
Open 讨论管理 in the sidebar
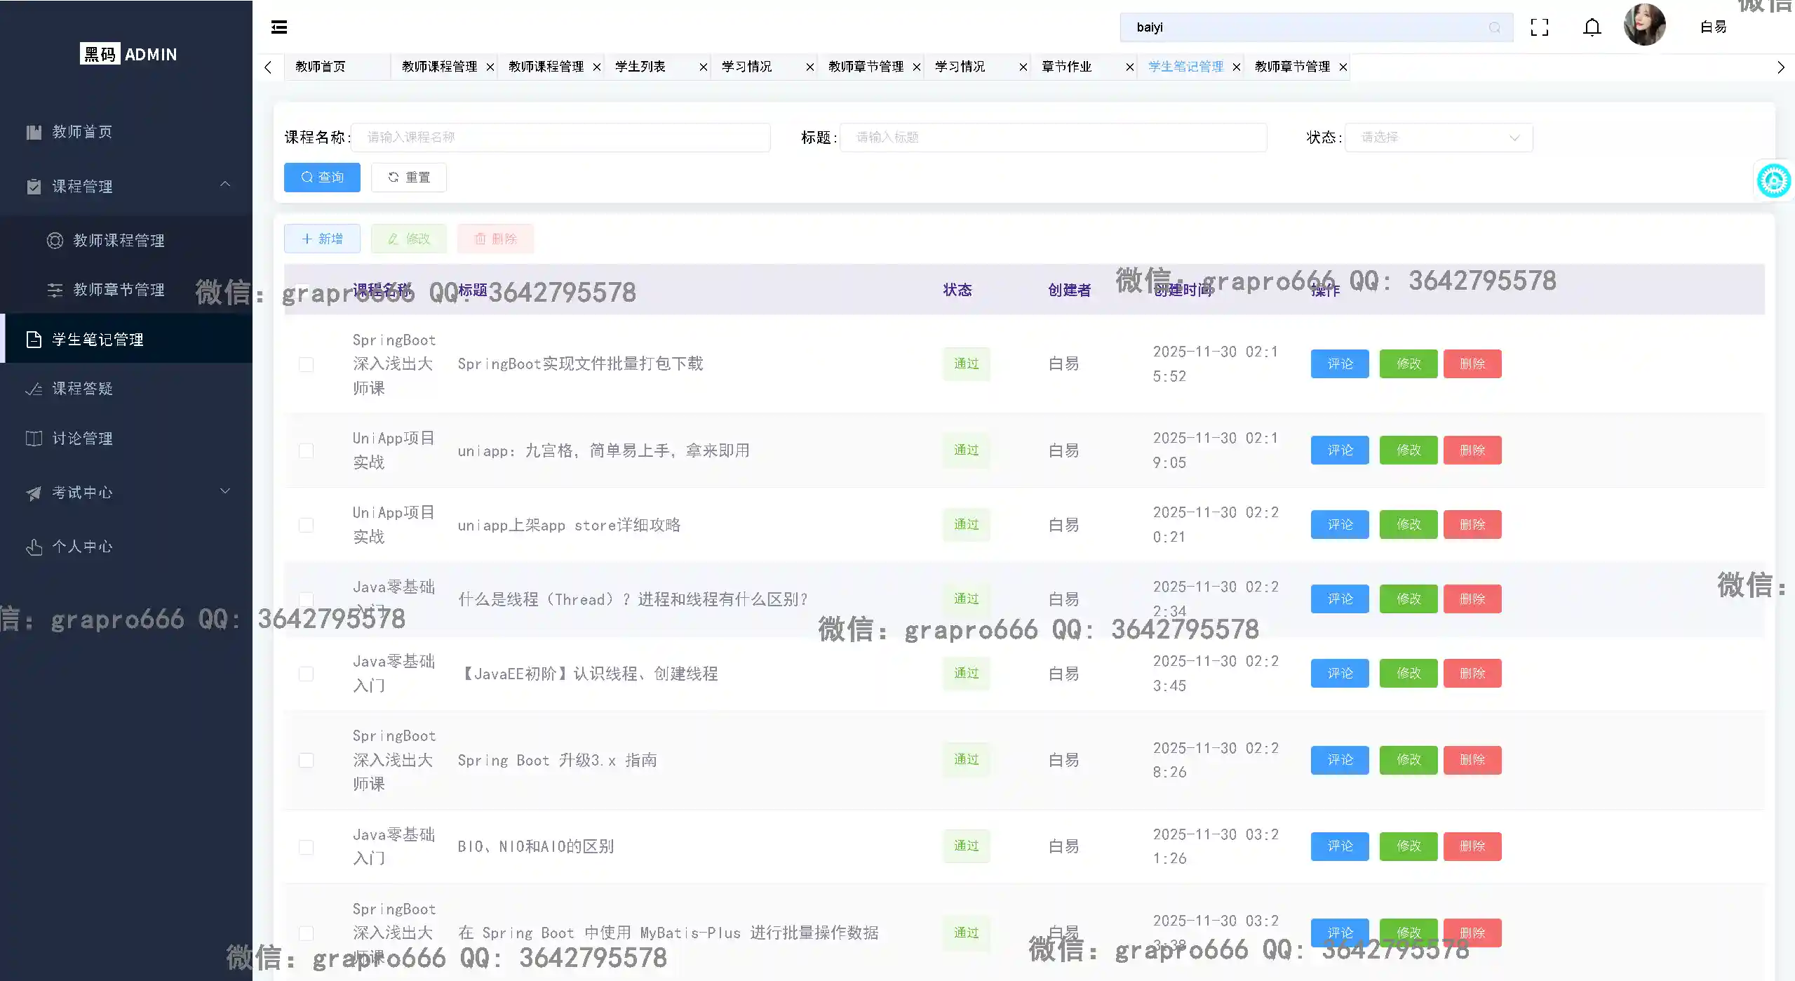[82, 439]
